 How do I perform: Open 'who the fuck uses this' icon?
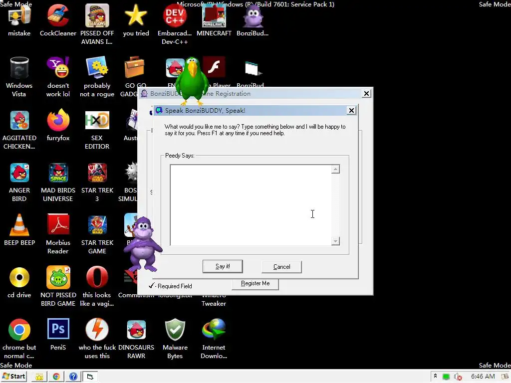click(97, 330)
